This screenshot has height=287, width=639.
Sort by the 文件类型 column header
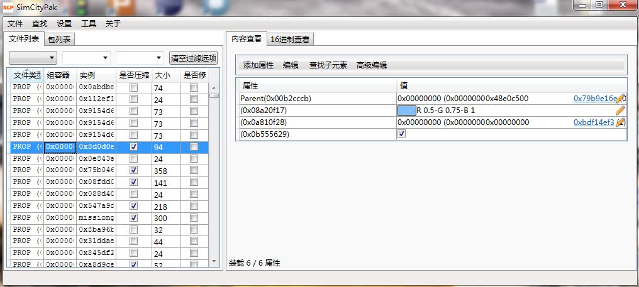click(x=26, y=75)
